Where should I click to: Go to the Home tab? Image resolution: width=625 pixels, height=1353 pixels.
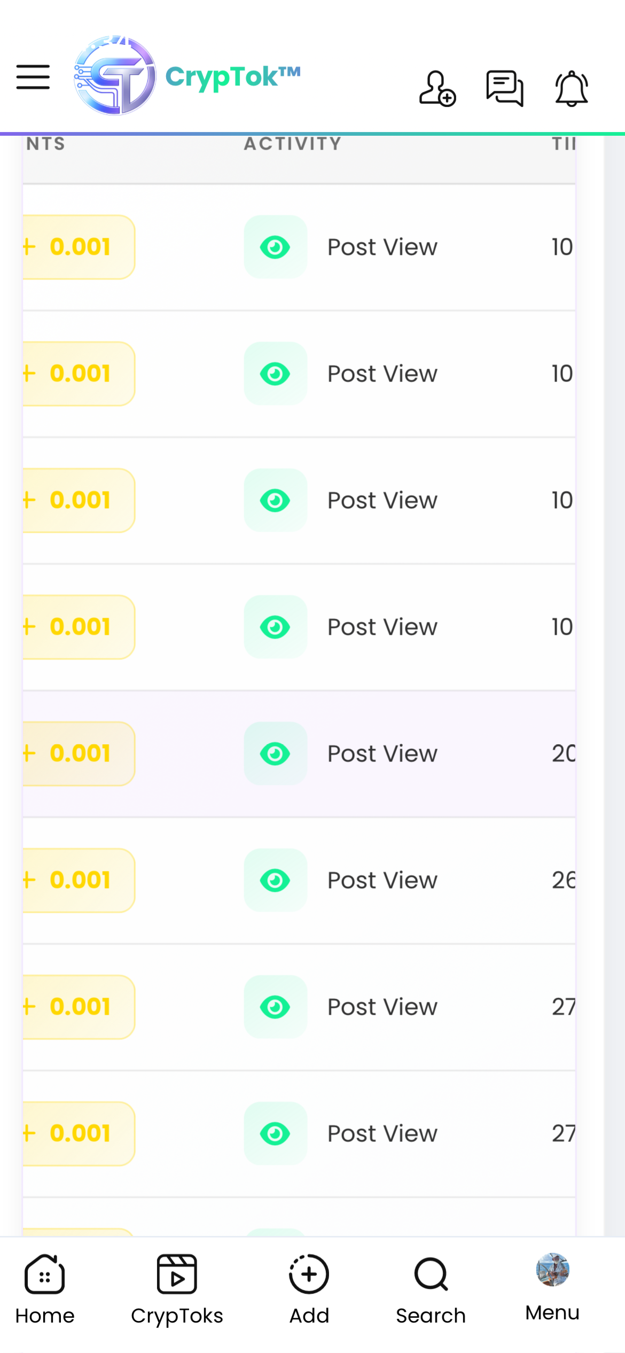tap(45, 1289)
